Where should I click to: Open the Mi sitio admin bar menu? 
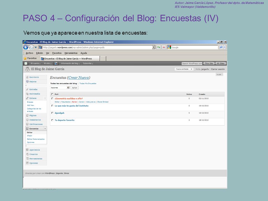pos(47,63)
